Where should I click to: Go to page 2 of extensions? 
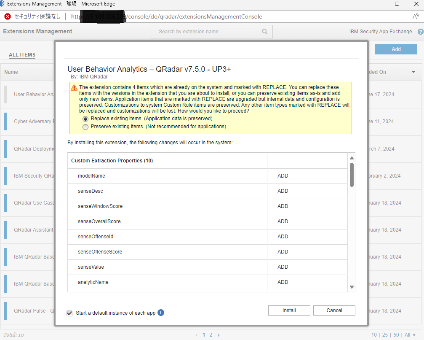[211, 335]
